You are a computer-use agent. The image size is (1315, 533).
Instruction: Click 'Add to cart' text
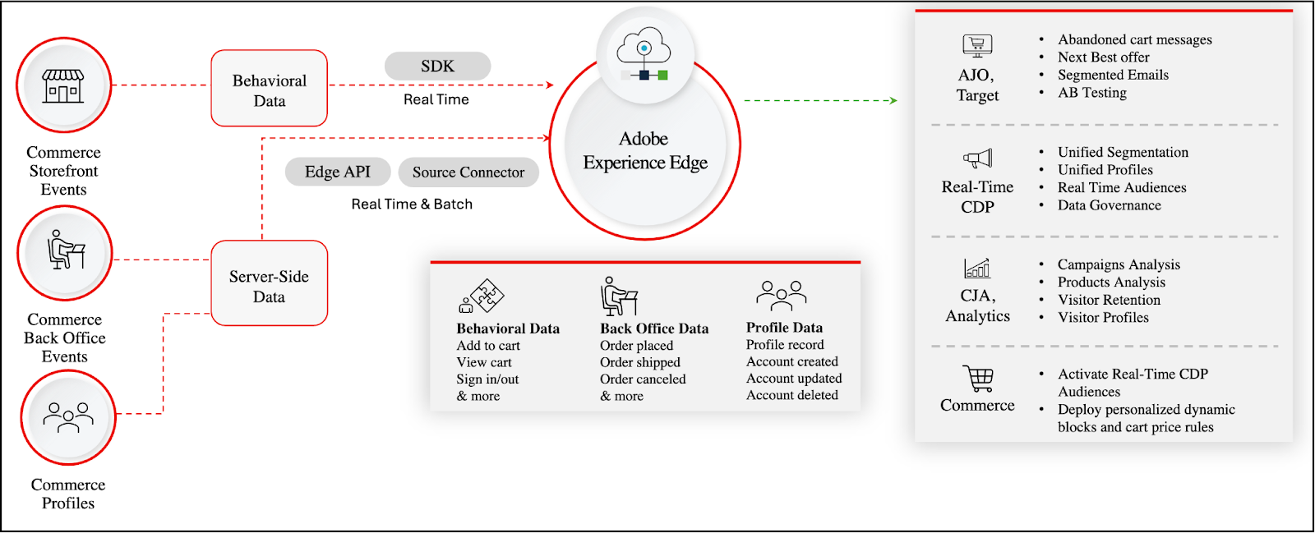point(488,346)
